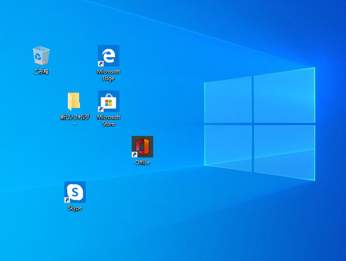Viewport: 346px width, 261px height.
Task: Select the Microsoft Store shortcut icon
Action: (109, 101)
